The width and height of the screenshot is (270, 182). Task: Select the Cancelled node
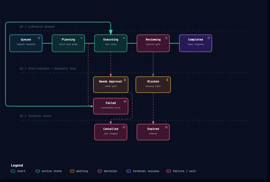pos(111,132)
